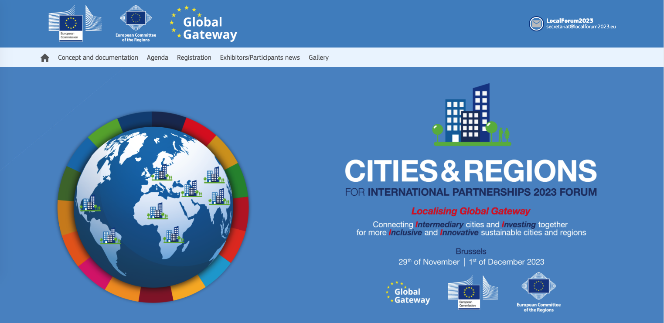
Task: Open the Concept and documentation menu
Action: pos(98,58)
